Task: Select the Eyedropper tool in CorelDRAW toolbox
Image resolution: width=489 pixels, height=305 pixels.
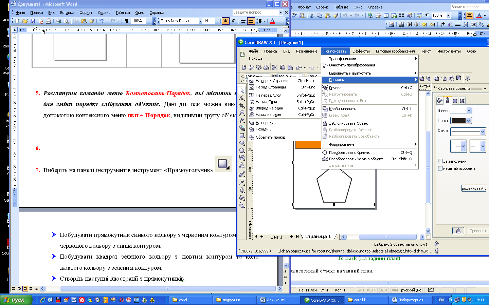Action: [242, 183]
